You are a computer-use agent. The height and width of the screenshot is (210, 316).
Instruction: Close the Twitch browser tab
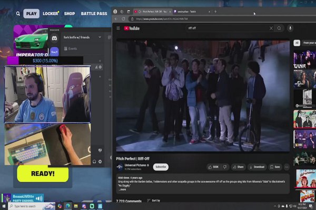point(209,12)
